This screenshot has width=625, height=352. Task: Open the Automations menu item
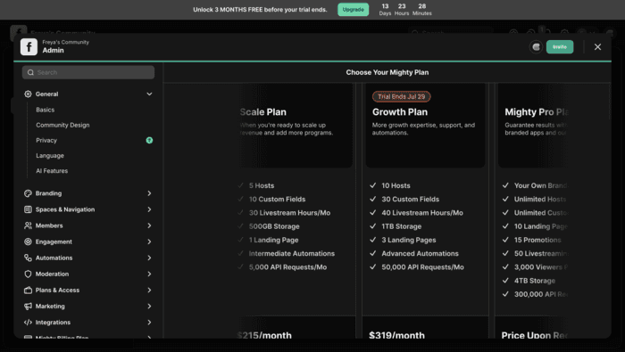54,258
